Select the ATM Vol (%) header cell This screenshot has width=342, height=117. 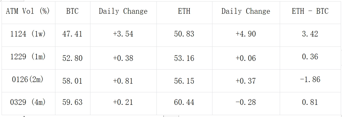28,12
